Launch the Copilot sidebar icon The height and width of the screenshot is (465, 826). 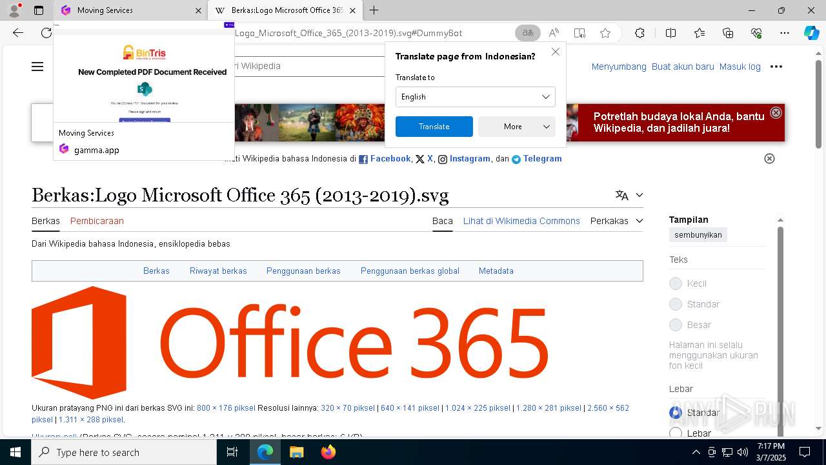click(x=811, y=33)
